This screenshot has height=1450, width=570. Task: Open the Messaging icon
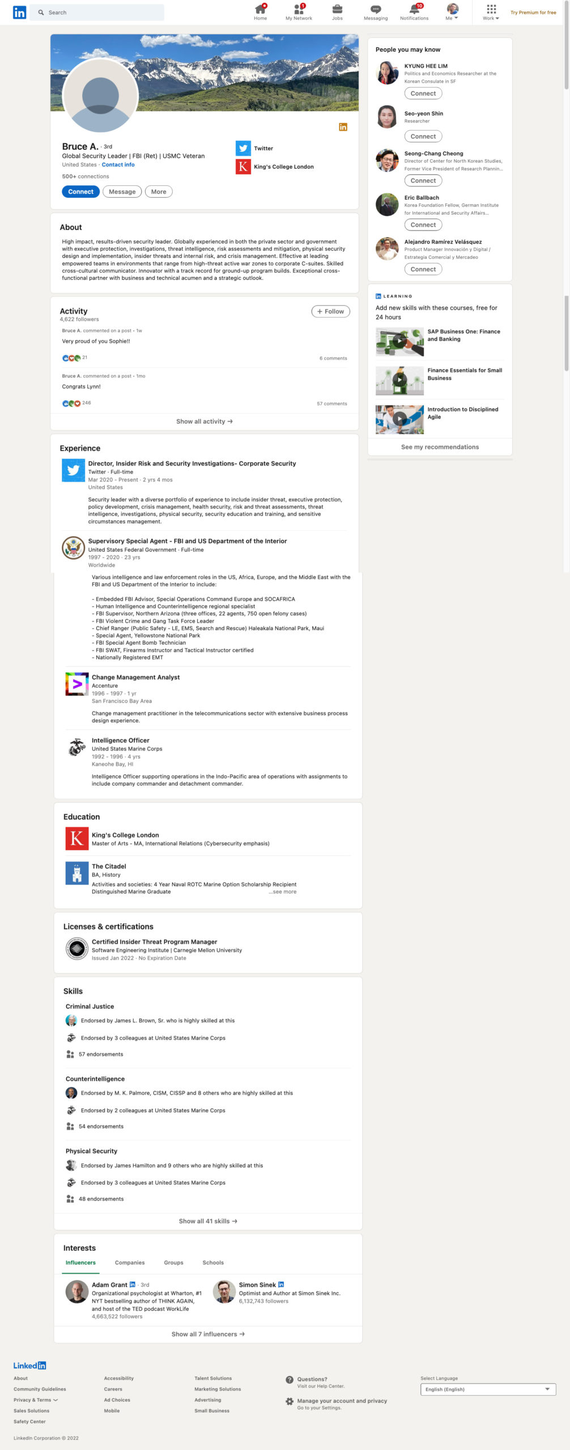coord(375,9)
